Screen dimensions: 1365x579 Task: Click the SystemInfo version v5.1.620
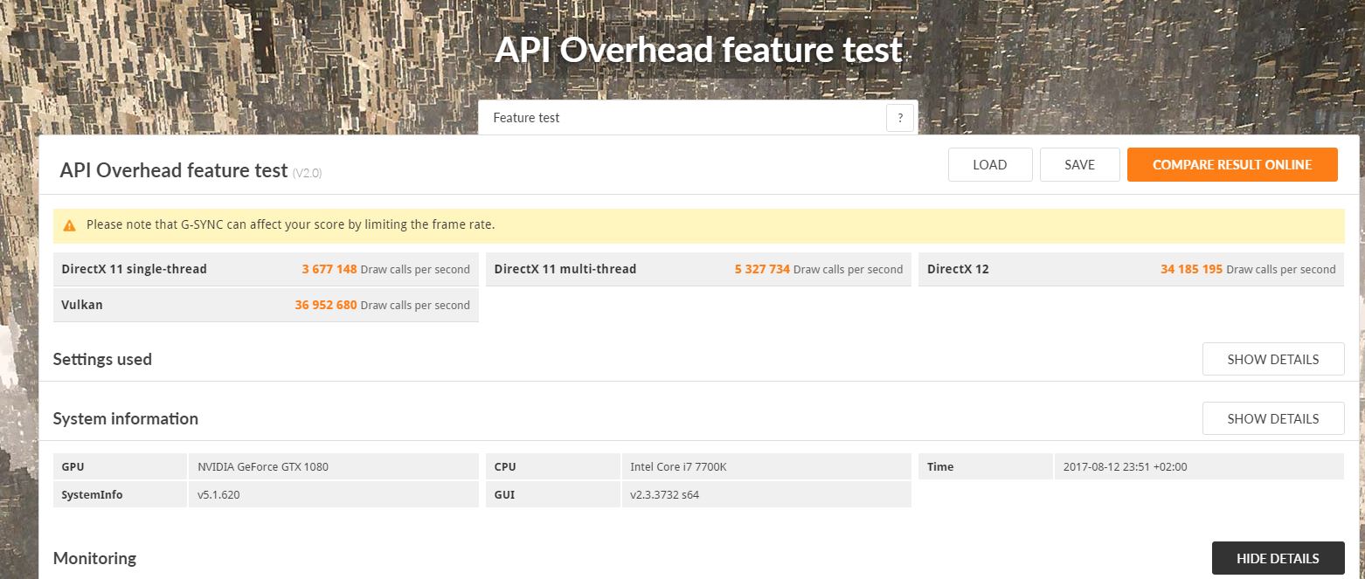point(218,494)
